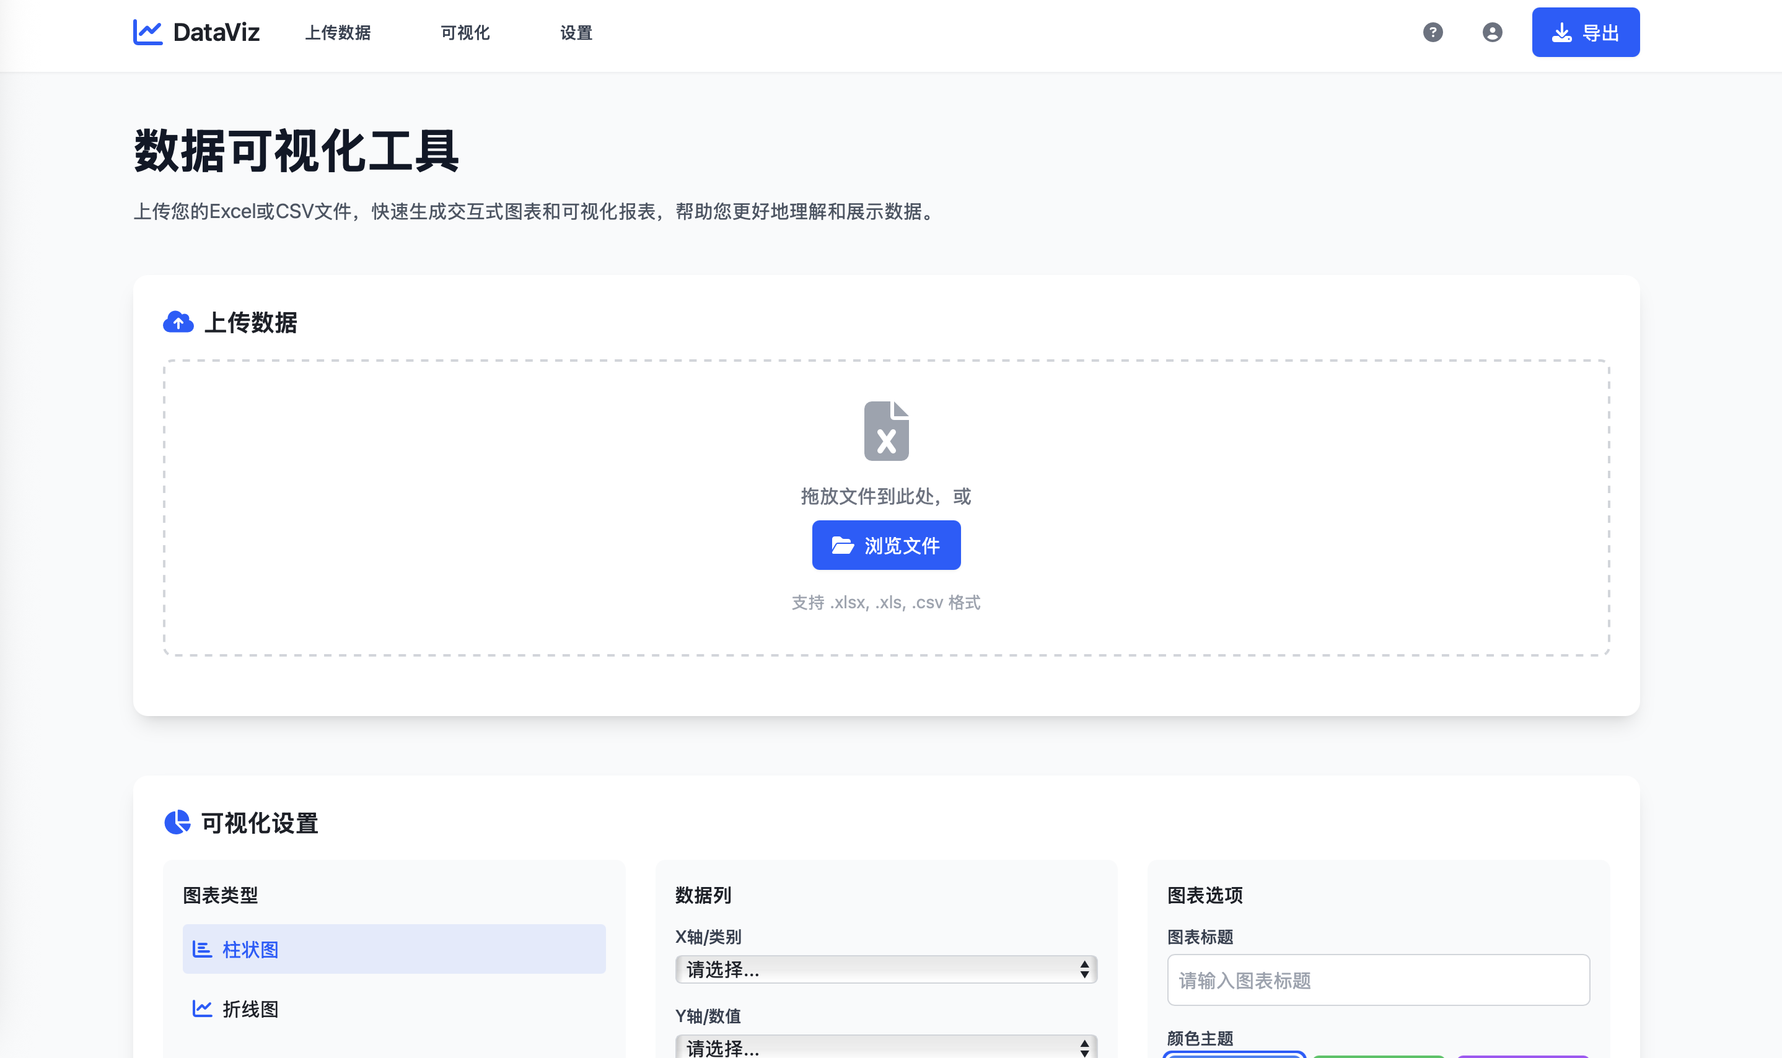
Task: Open the 上传数据 navigation item
Action: [x=338, y=33]
